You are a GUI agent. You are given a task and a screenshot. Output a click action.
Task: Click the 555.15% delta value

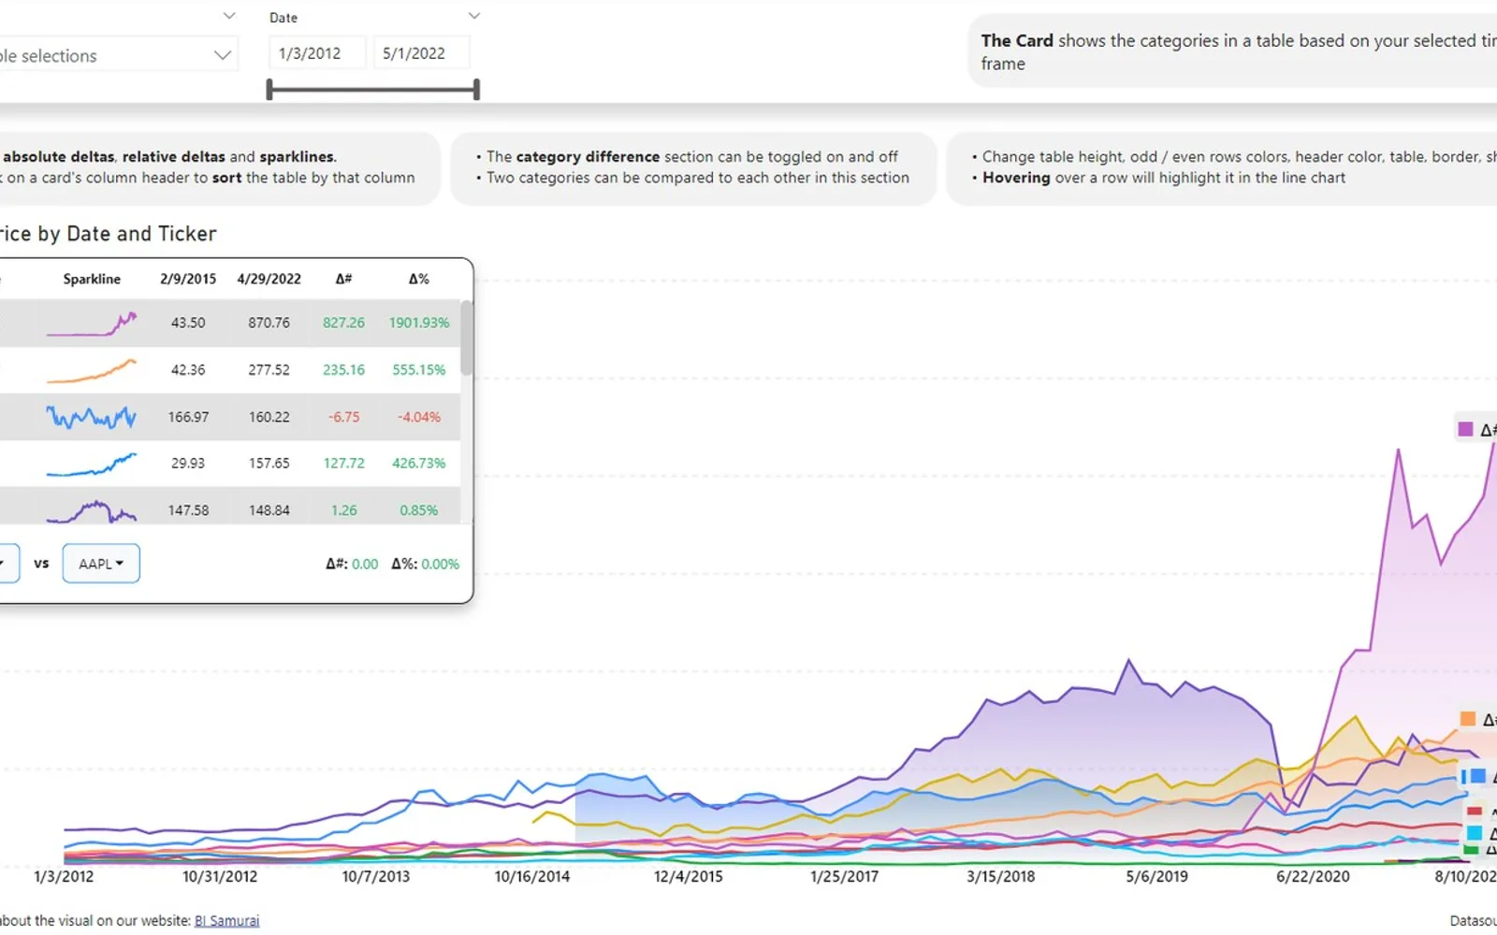pyautogui.click(x=419, y=369)
